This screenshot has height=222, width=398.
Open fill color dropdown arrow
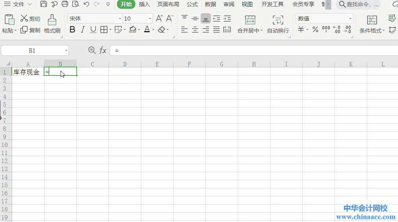[139, 30]
